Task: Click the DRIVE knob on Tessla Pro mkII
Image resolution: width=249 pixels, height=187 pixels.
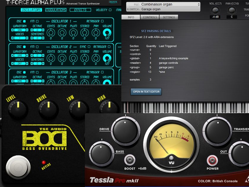Action: click(125, 131)
